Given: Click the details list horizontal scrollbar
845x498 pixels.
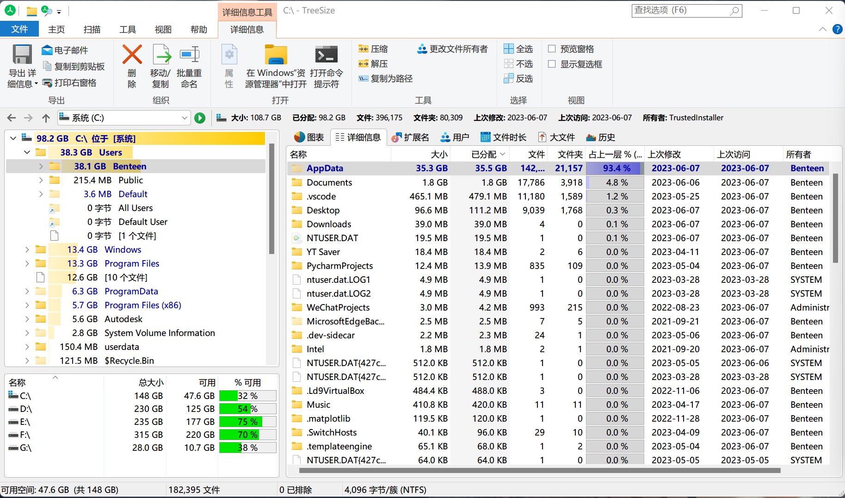Looking at the screenshot, I should (539, 470).
